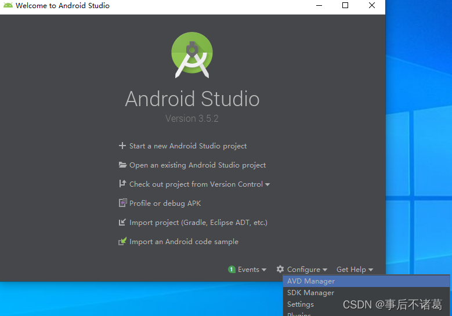Start a new Android Studio project
The height and width of the screenshot is (316, 452).
(187, 146)
